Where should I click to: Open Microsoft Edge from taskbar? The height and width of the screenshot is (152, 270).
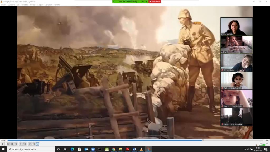point(72,149)
